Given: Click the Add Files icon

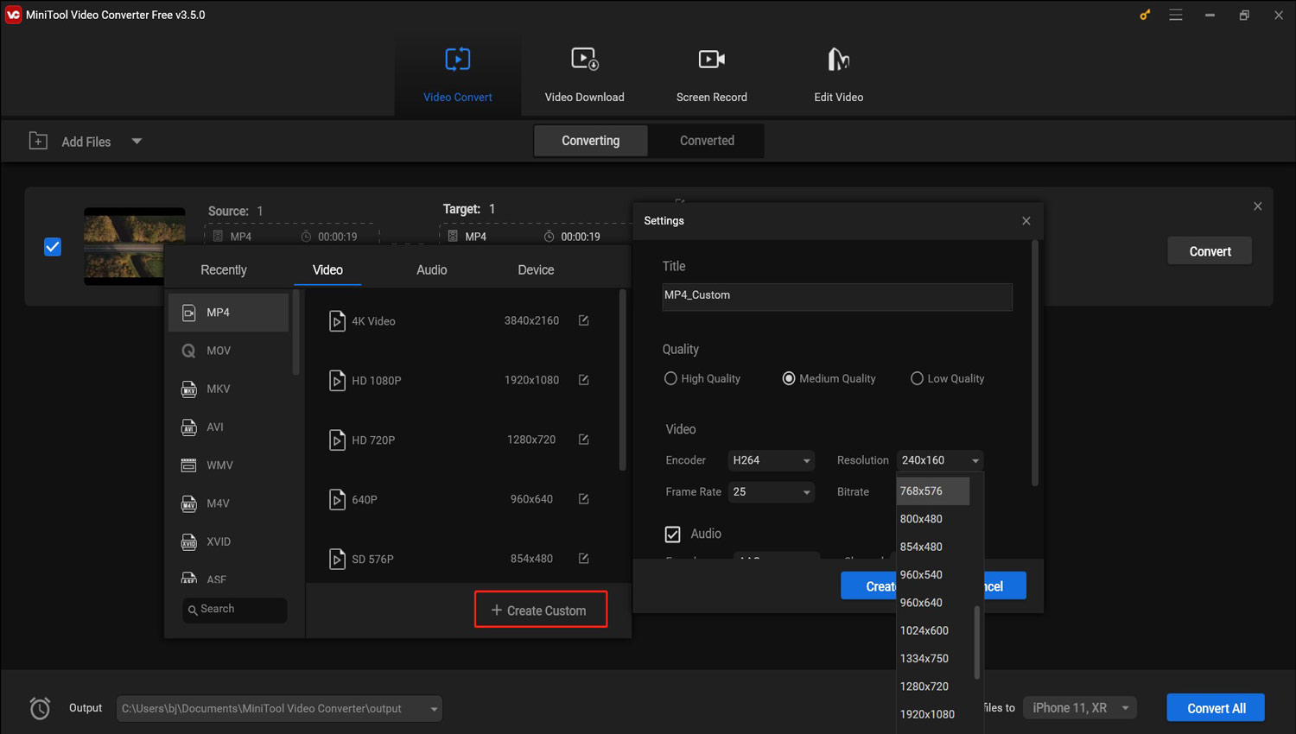Looking at the screenshot, I should pos(38,141).
